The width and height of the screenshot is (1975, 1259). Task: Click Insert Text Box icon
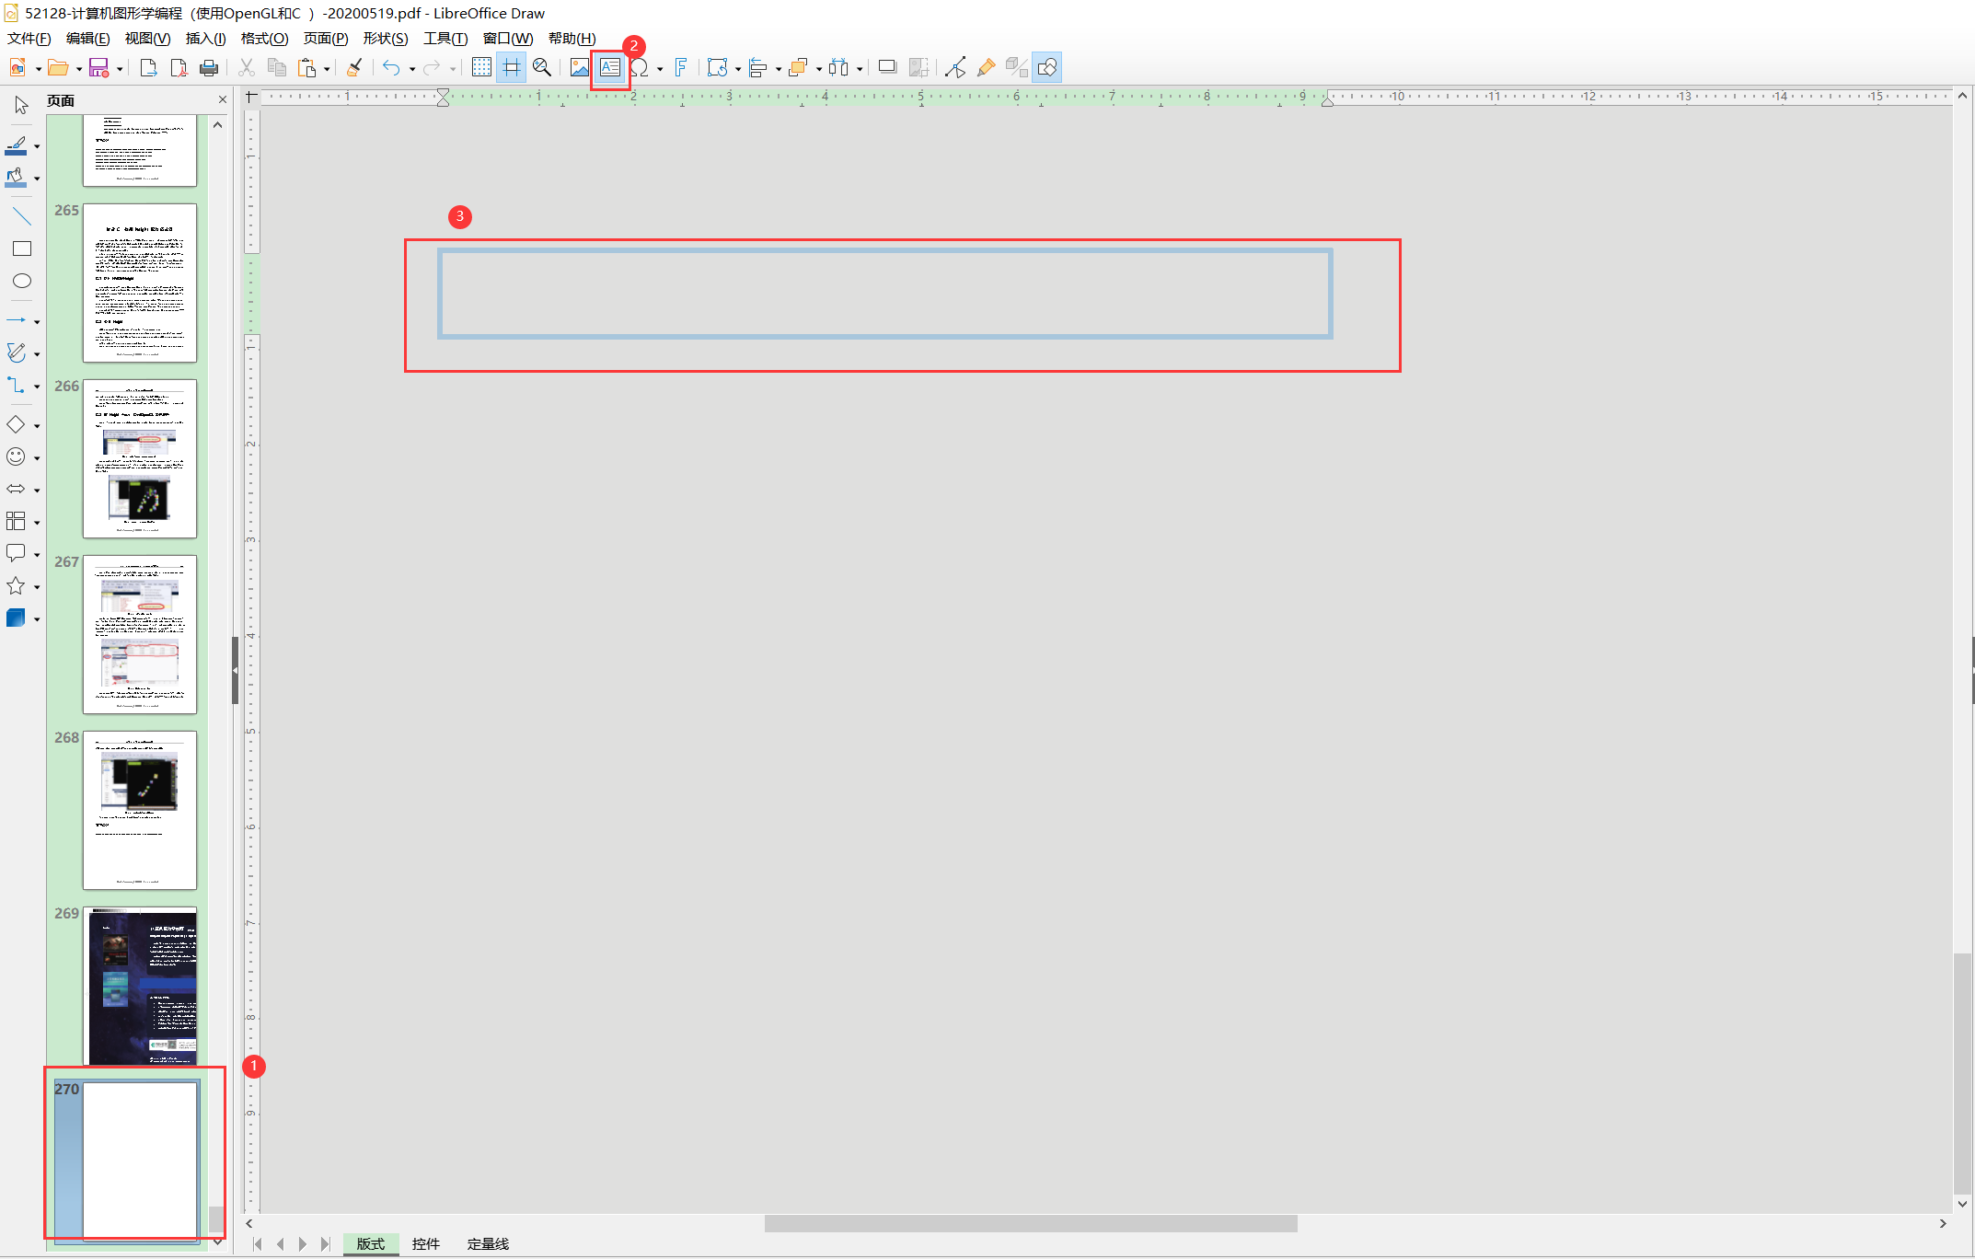point(610,67)
